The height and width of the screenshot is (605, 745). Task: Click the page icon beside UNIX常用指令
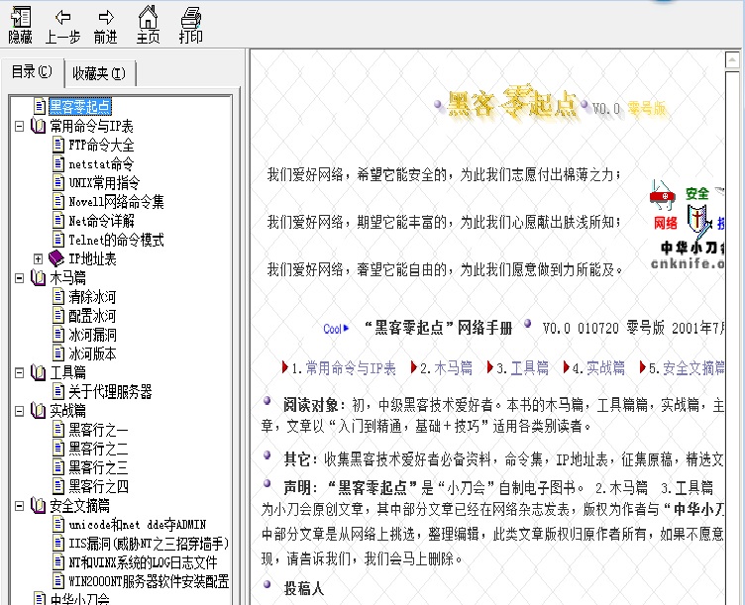(x=58, y=182)
